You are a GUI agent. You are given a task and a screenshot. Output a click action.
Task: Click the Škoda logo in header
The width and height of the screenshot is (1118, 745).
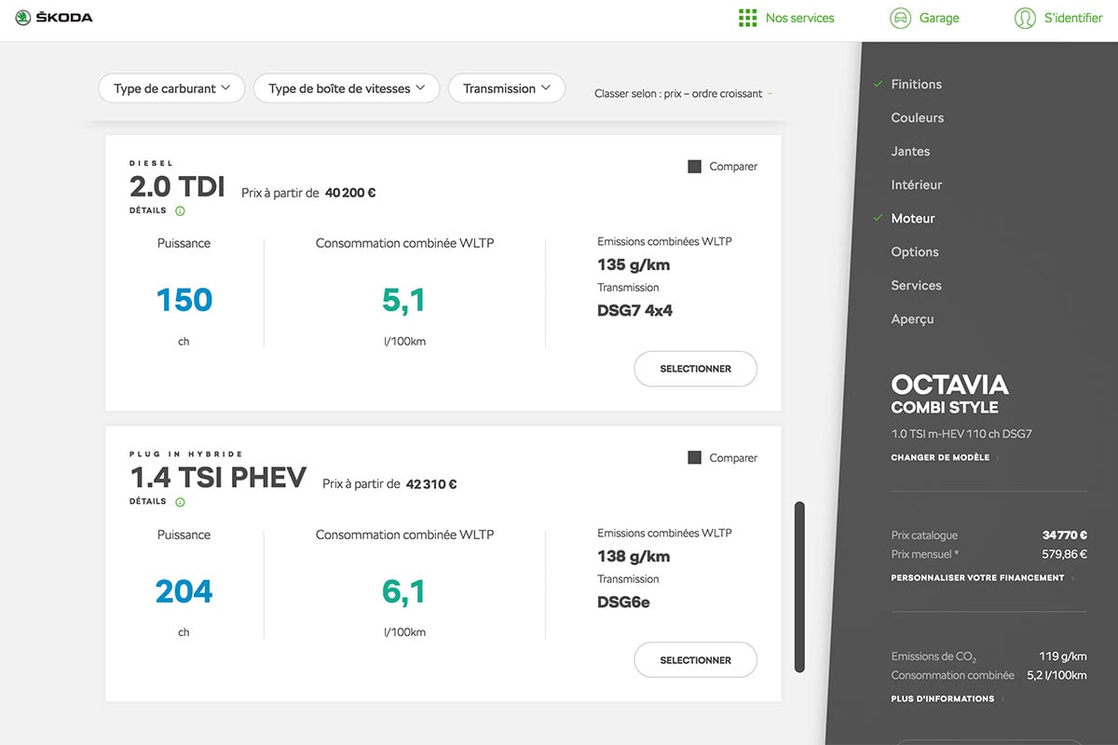pos(54,18)
